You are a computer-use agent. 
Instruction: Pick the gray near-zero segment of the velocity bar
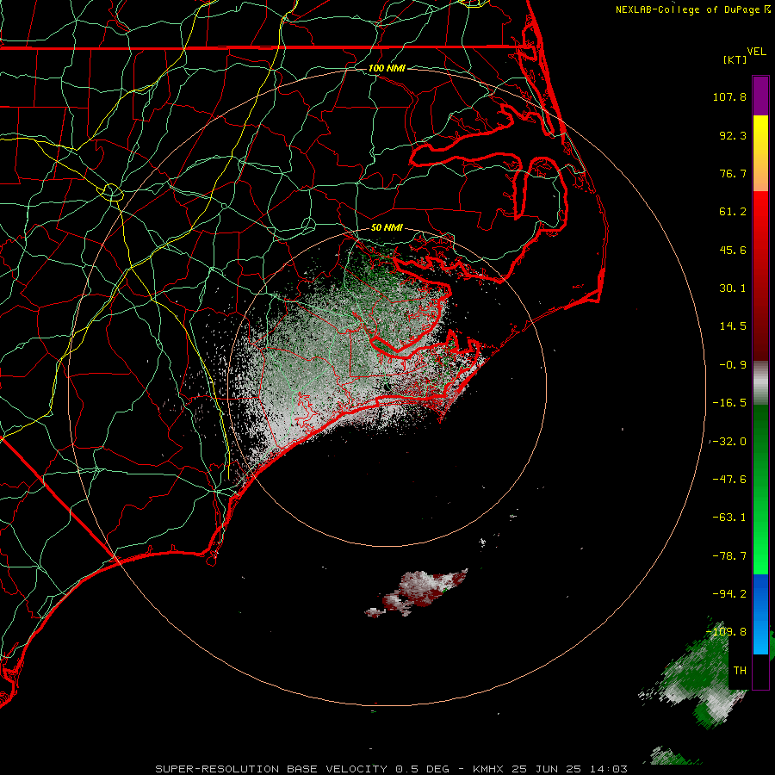(760, 381)
